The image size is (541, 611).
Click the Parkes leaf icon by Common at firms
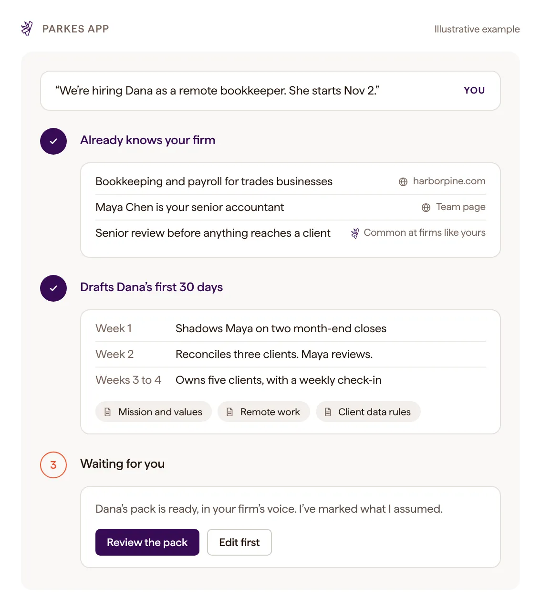click(x=355, y=233)
